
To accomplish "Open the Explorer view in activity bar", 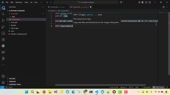I will click(3, 8).
